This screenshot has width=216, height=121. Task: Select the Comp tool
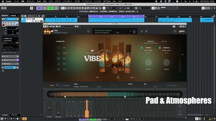point(85,8)
